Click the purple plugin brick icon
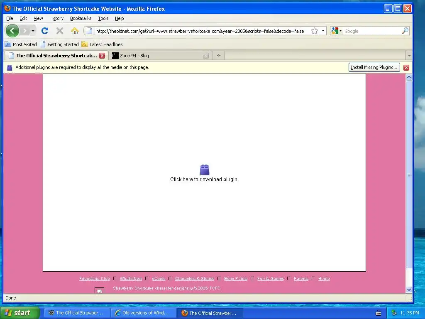This screenshot has height=319, width=425. (x=204, y=169)
